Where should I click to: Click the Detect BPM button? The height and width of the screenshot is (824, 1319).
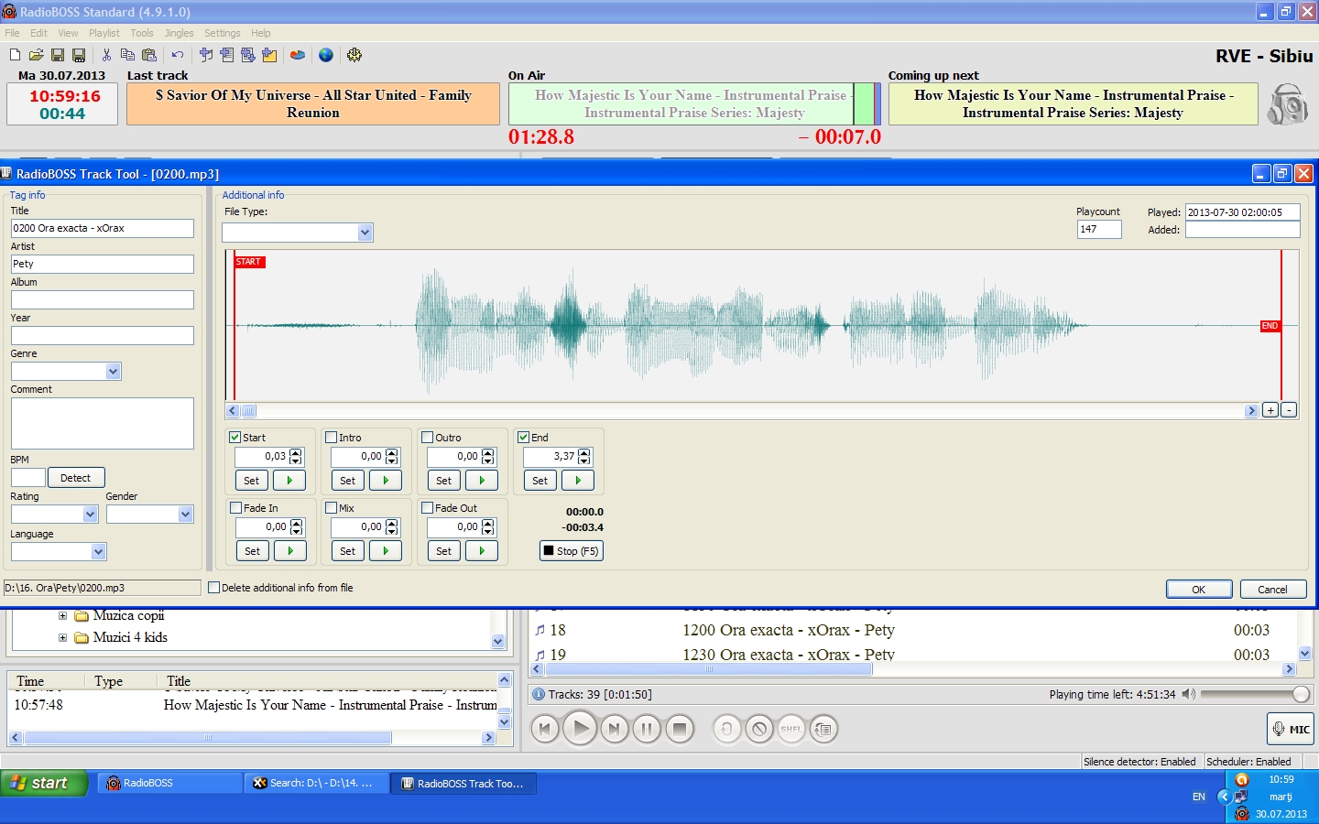[76, 478]
